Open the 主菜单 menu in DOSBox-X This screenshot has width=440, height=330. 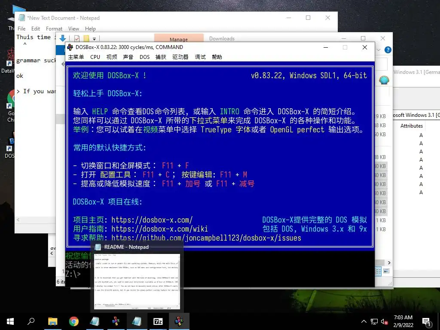click(x=76, y=57)
